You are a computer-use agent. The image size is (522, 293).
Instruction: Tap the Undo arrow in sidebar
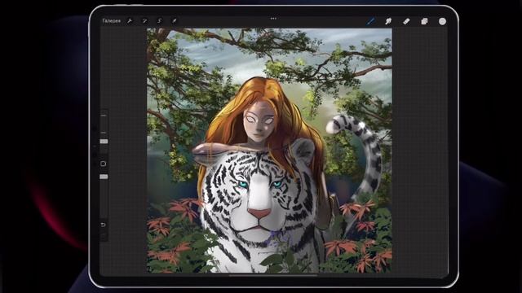point(104,225)
